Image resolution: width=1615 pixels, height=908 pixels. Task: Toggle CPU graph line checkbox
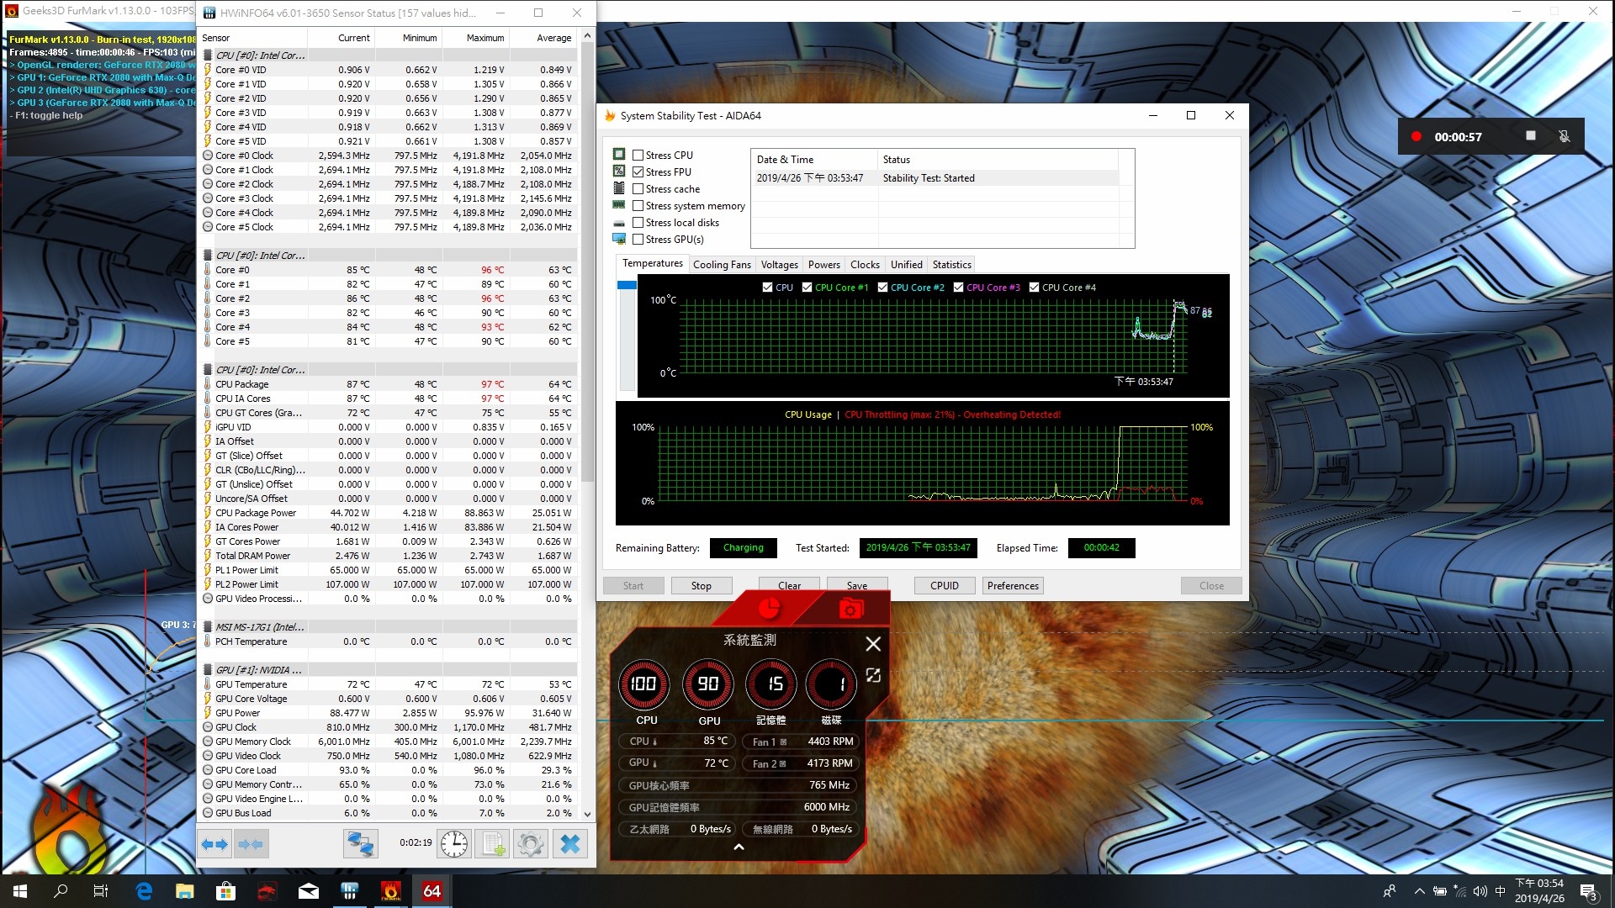767,288
